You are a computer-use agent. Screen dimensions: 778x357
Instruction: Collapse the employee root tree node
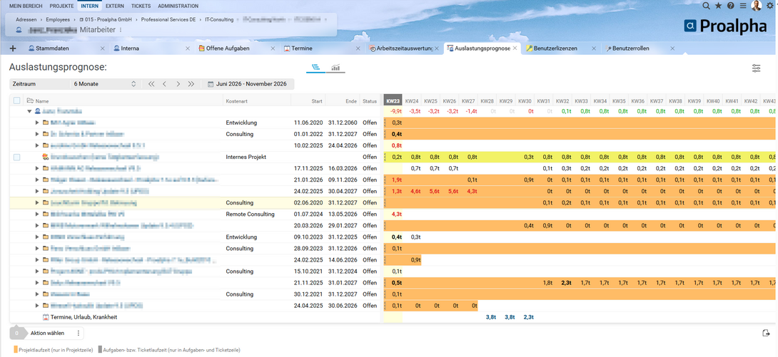29,112
